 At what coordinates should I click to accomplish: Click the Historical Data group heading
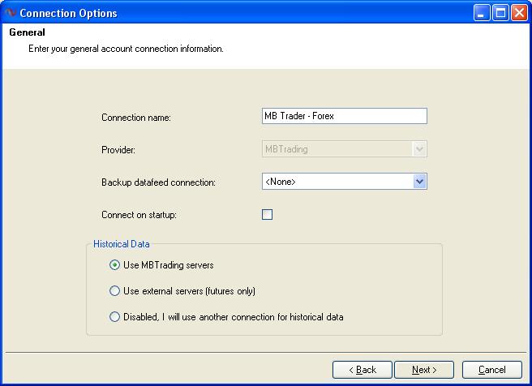coord(122,243)
